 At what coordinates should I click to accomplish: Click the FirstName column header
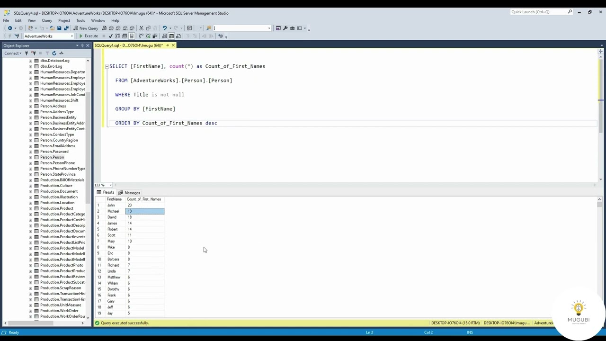(x=115, y=199)
